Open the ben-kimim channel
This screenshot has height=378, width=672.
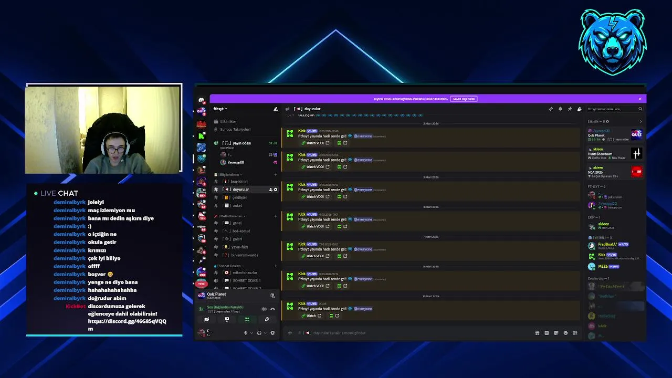pyautogui.click(x=246, y=181)
